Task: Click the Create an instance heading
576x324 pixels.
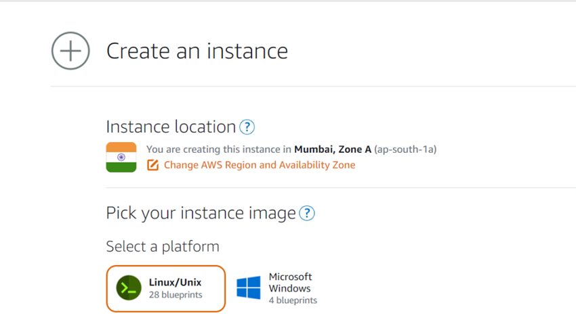Action: (x=197, y=51)
